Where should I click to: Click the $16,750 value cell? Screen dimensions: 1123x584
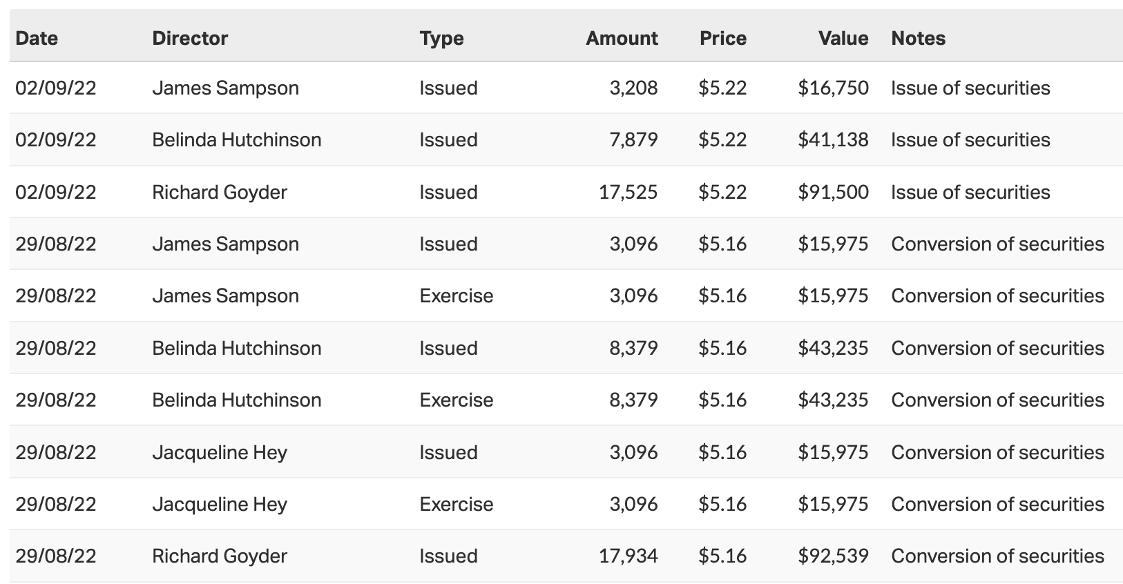833,88
